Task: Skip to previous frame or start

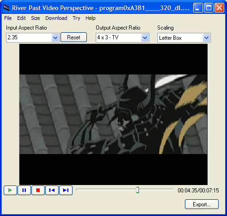Action: tap(52, 190)
